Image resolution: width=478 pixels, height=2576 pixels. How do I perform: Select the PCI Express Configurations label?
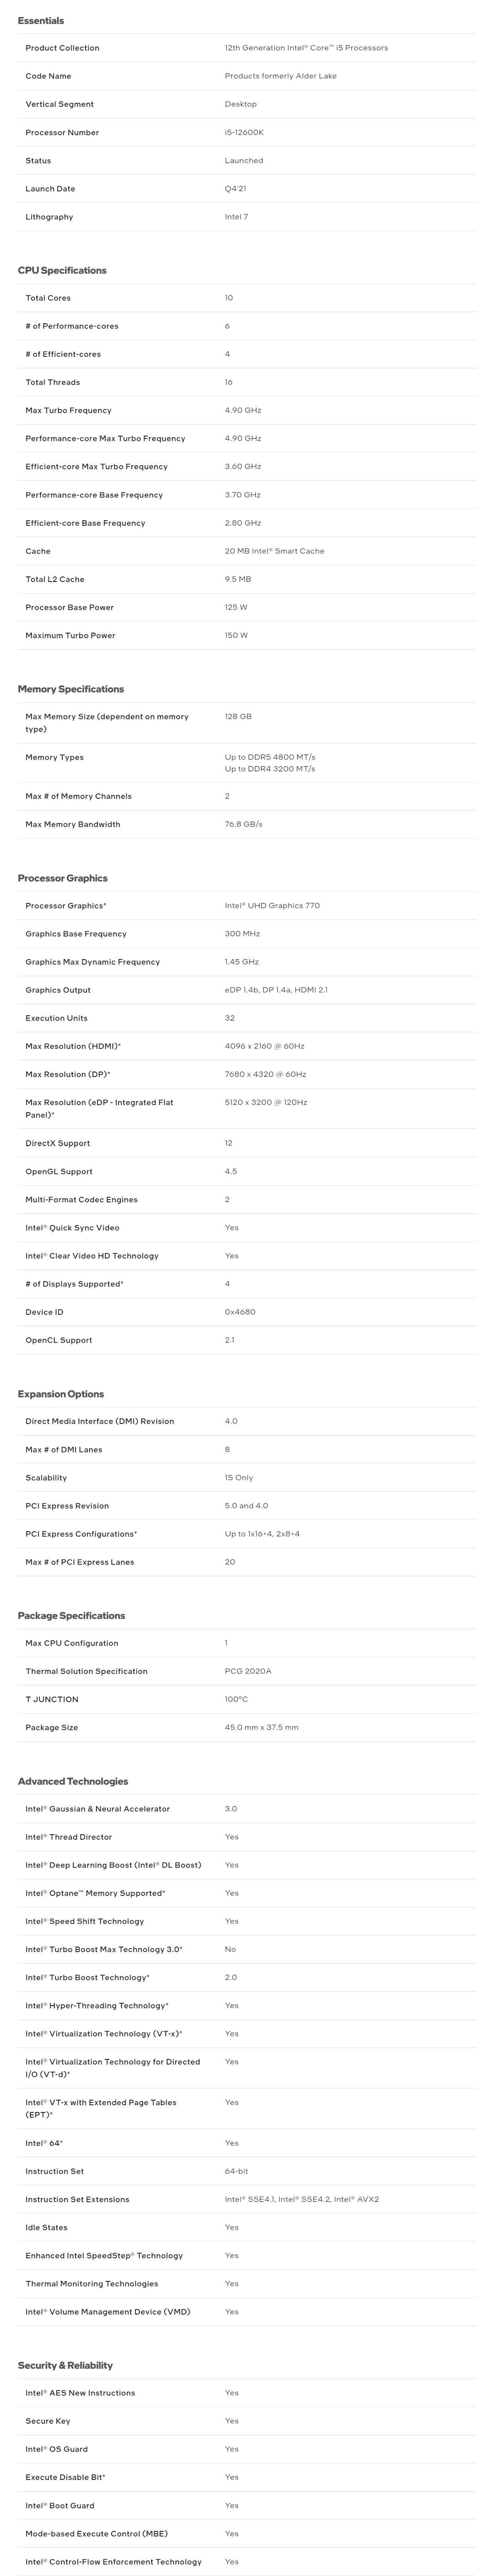(x=81, y=1534)
